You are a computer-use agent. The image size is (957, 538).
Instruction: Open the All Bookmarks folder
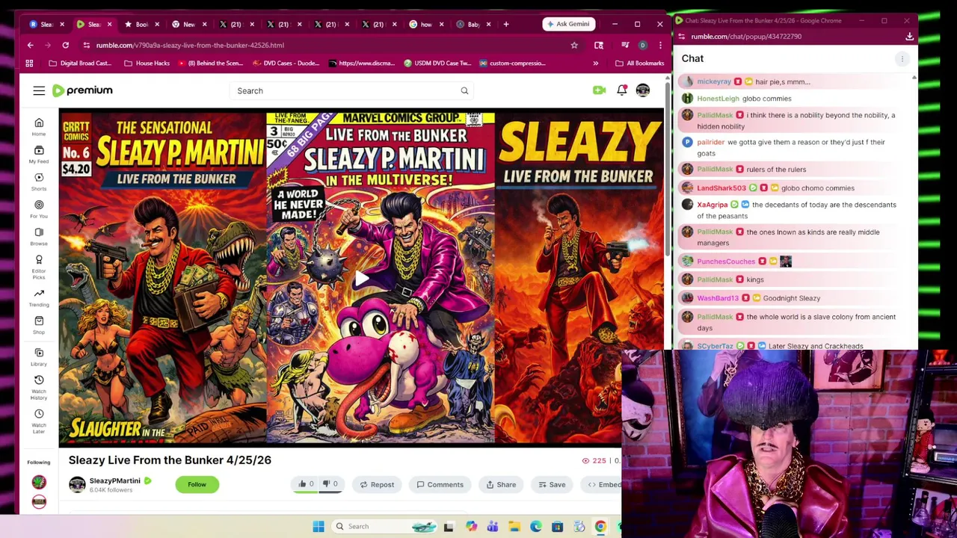pos(639,63)
